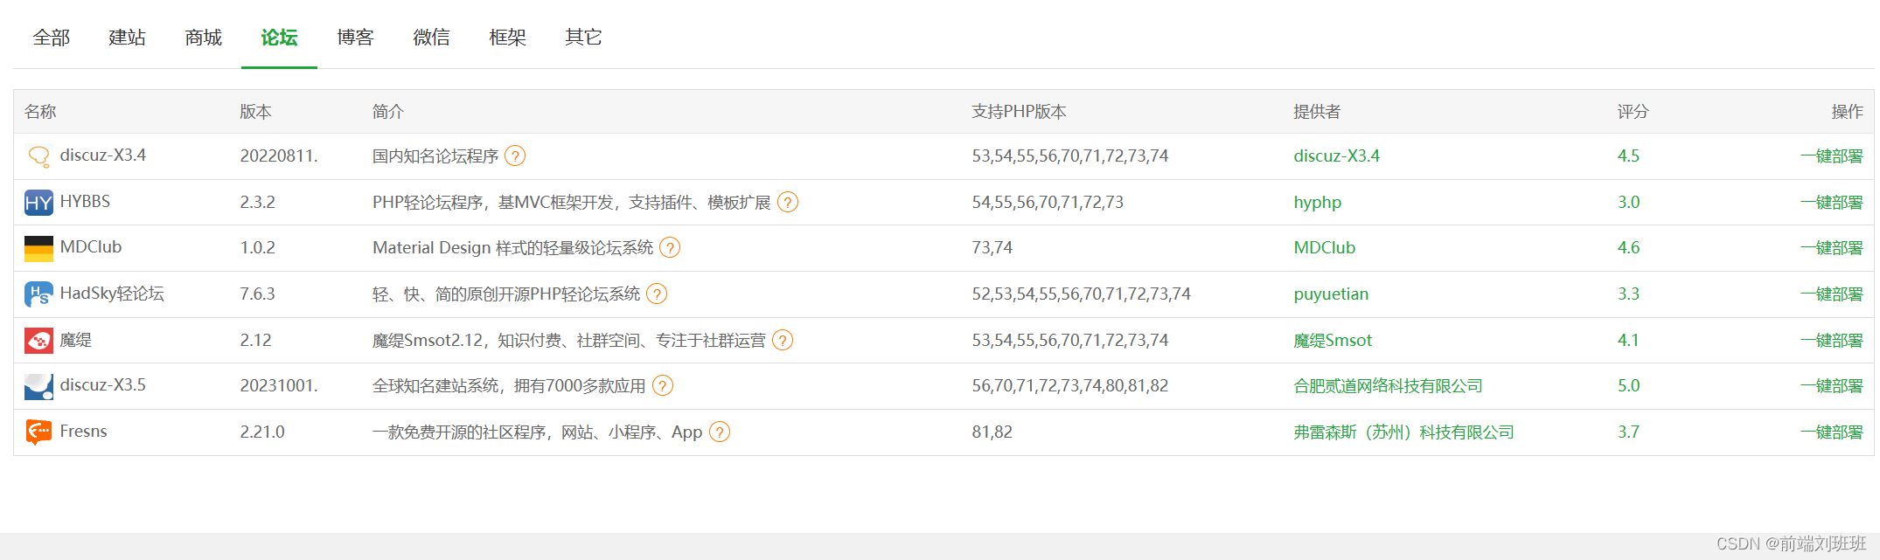1880x560 pixels.
Task: Deploy discuz-X3.4 with 一键部署
Action: (x=1831, y=156)
